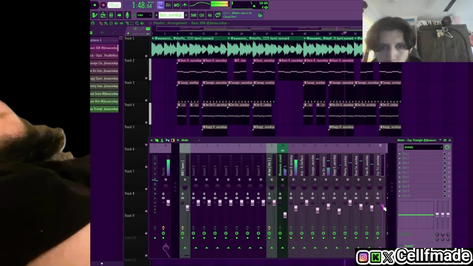
Task: Click the playlist end-position timeline marker
Action: [x=345, y=33]
